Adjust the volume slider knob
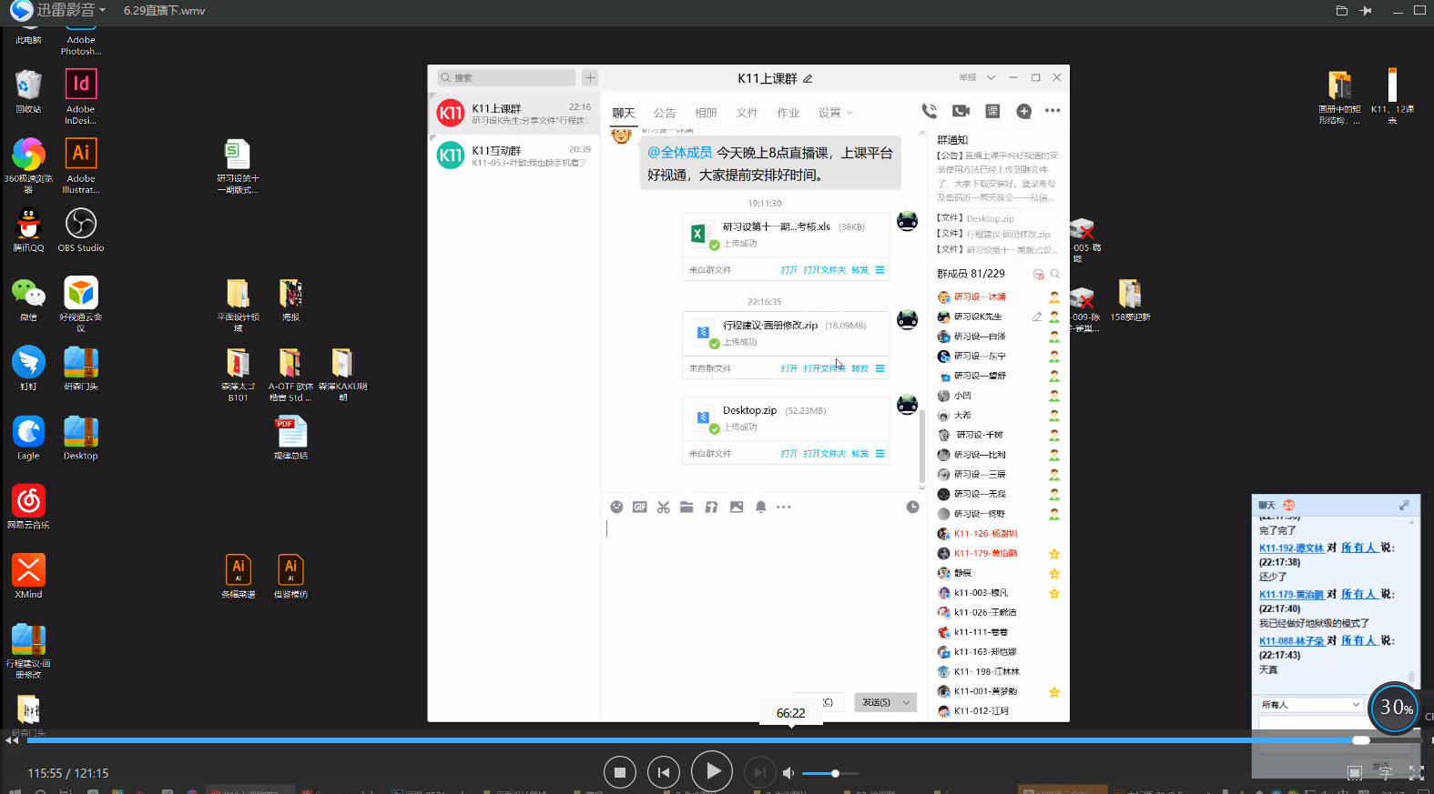 [x=835, y=773]
